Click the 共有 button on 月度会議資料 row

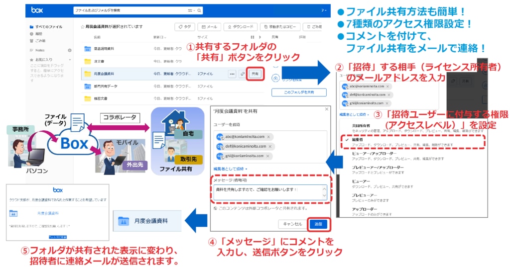point(255,74)
